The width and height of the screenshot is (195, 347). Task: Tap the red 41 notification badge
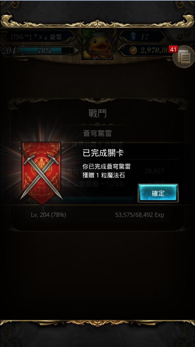[173, 49]
